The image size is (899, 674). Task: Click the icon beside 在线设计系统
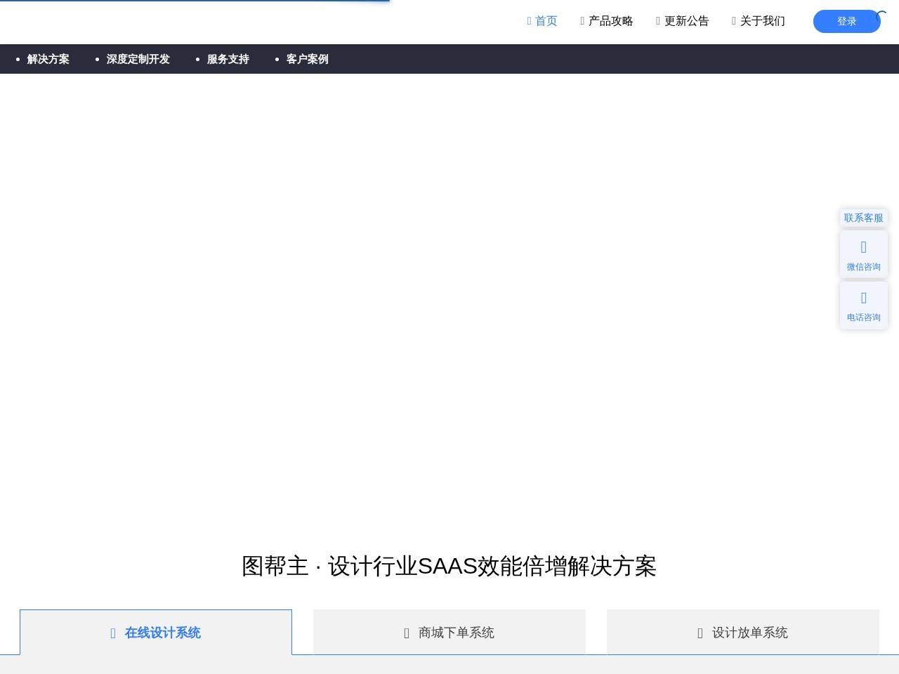(x=113, y=633)
